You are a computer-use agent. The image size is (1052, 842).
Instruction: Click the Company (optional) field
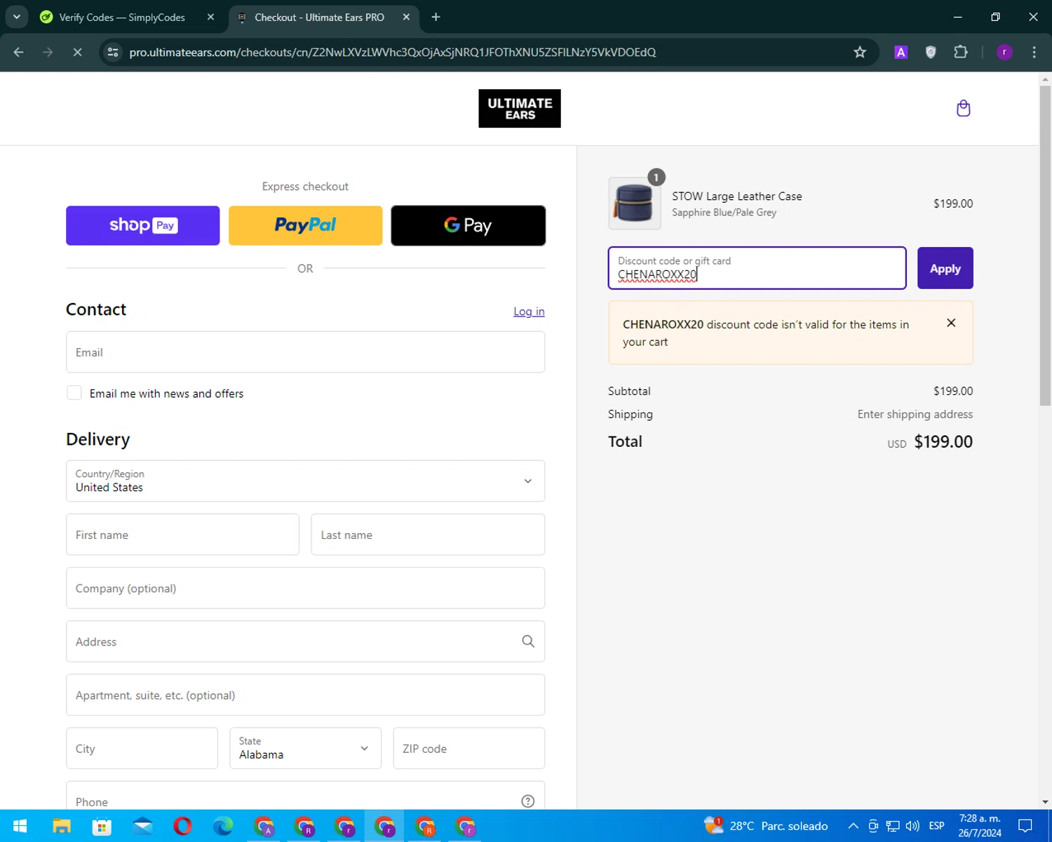[305, 588]
